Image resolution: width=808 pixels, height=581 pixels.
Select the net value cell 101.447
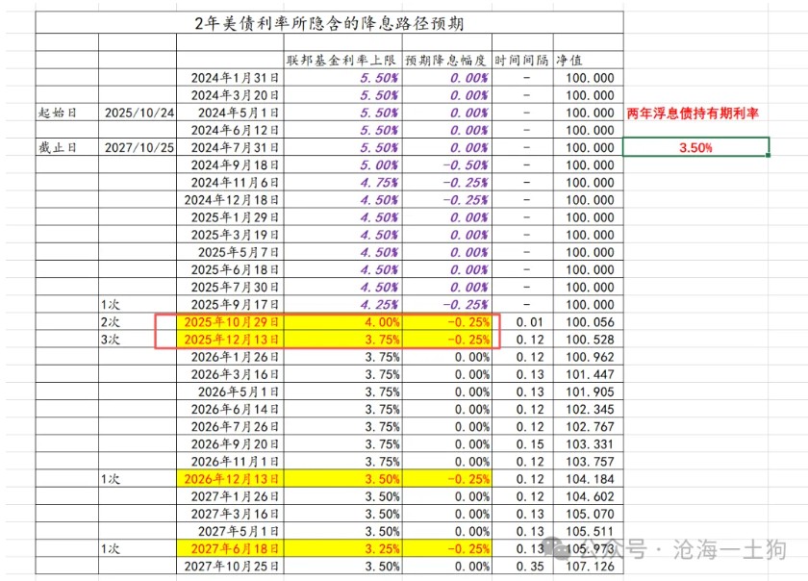(x=588, y=374)
